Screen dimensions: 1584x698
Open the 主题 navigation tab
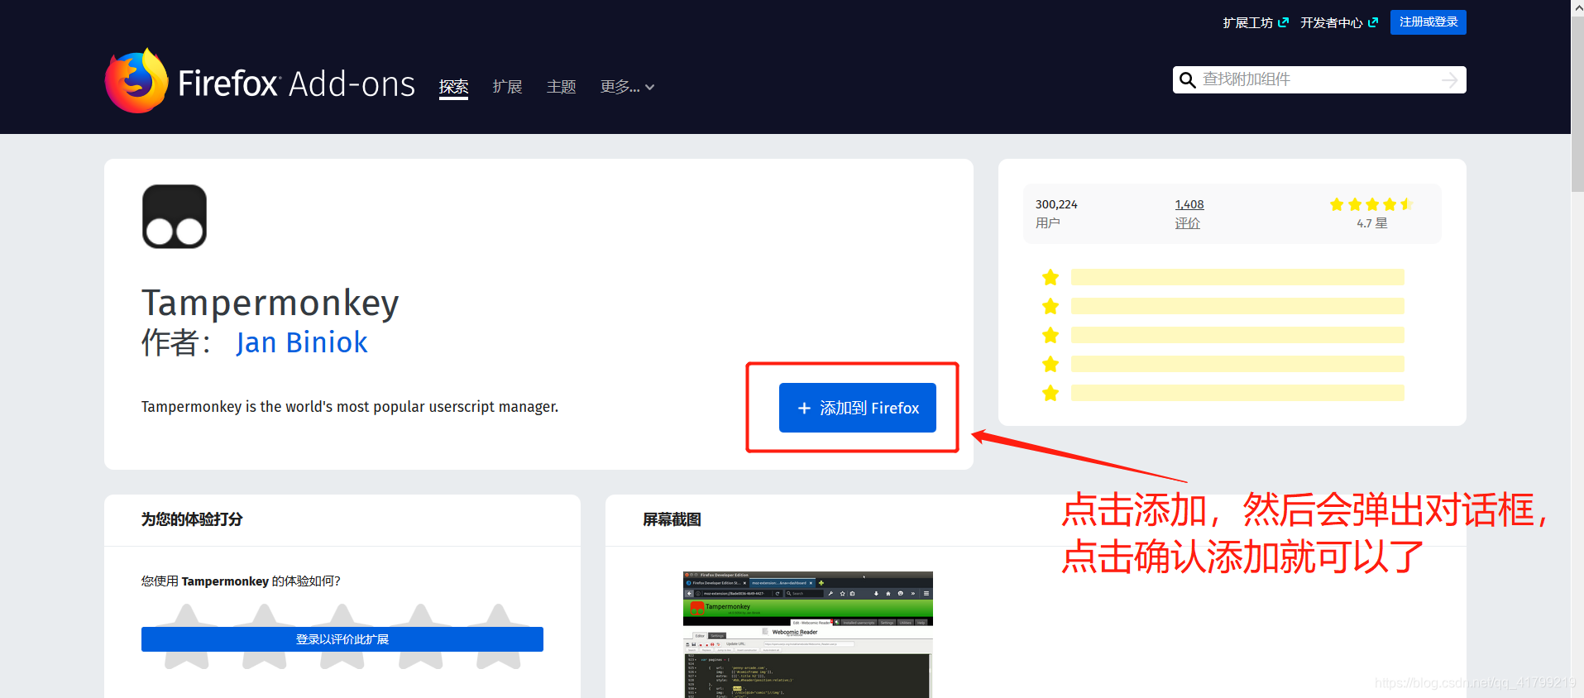tap(561, 87)
